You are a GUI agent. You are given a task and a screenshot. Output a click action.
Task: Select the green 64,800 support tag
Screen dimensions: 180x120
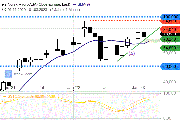[x=170, y=48]
